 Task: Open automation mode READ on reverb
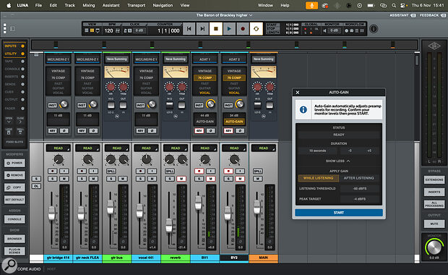coord(176,148)
